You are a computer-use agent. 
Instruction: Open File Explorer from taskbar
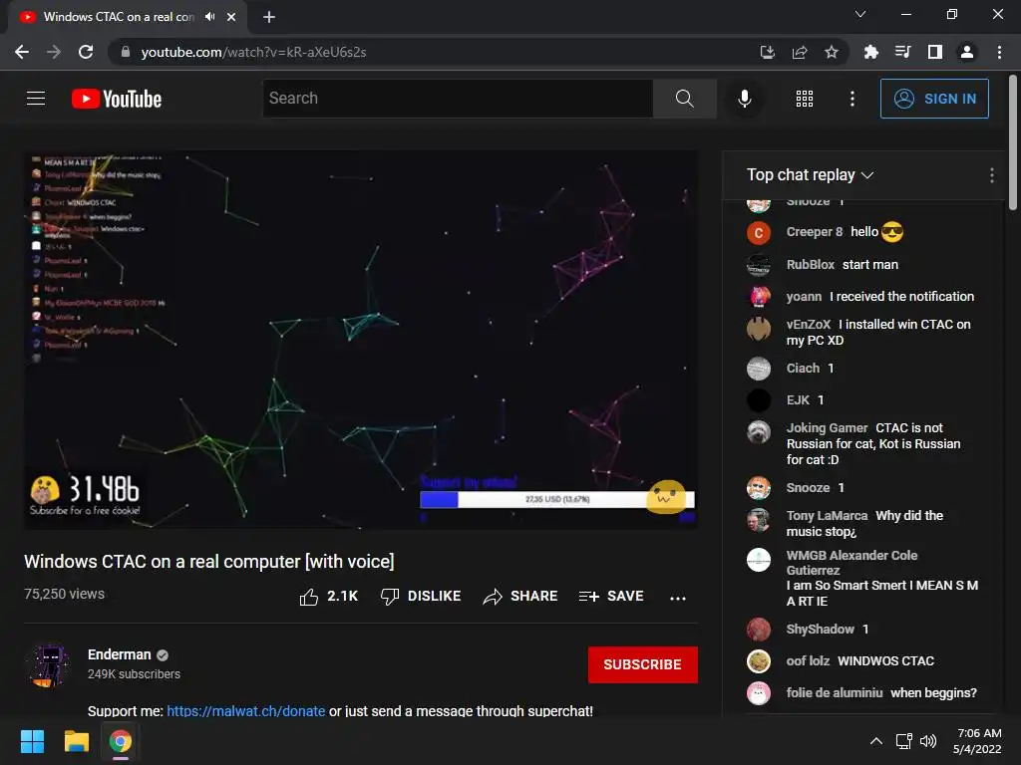[76, 741]
